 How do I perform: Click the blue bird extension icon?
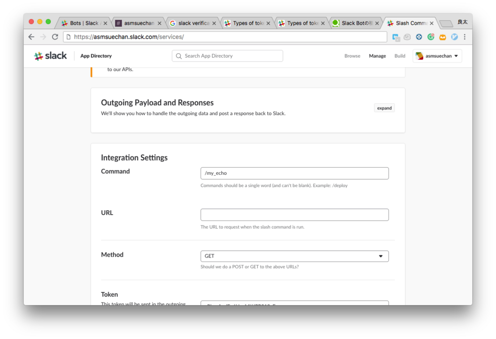(454, 37)
